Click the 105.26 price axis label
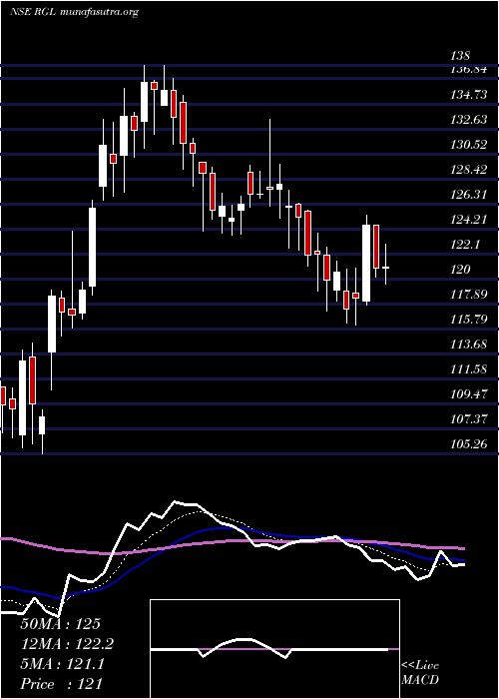Screen dimensions: 499x699 (468, 444)
